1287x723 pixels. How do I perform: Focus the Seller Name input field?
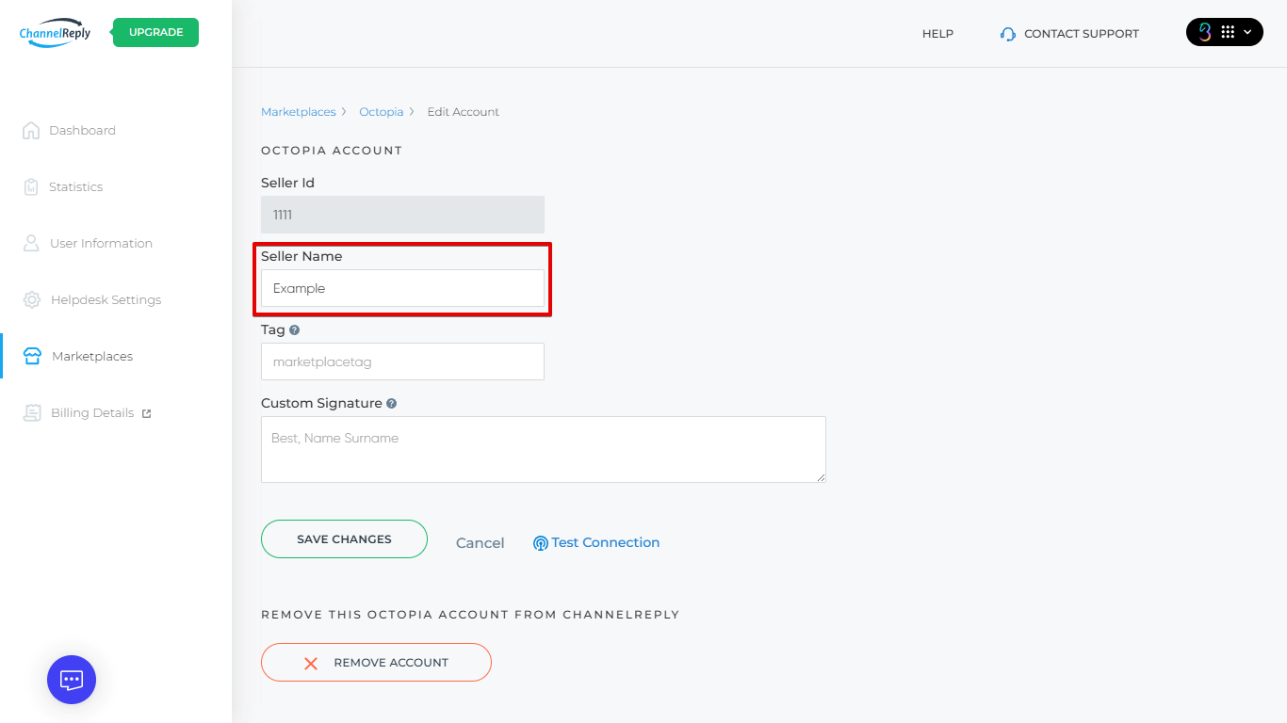[x=402, y=288]
